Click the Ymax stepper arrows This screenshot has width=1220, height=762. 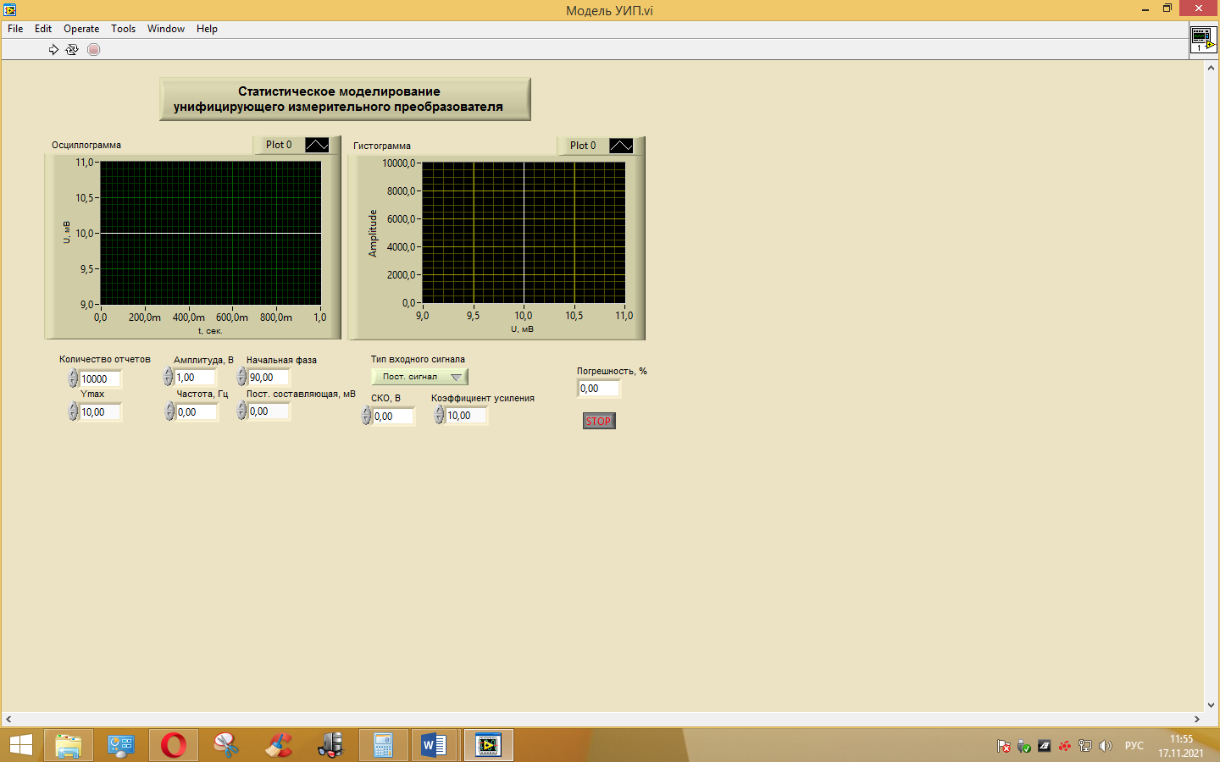(x=74, y=411)
